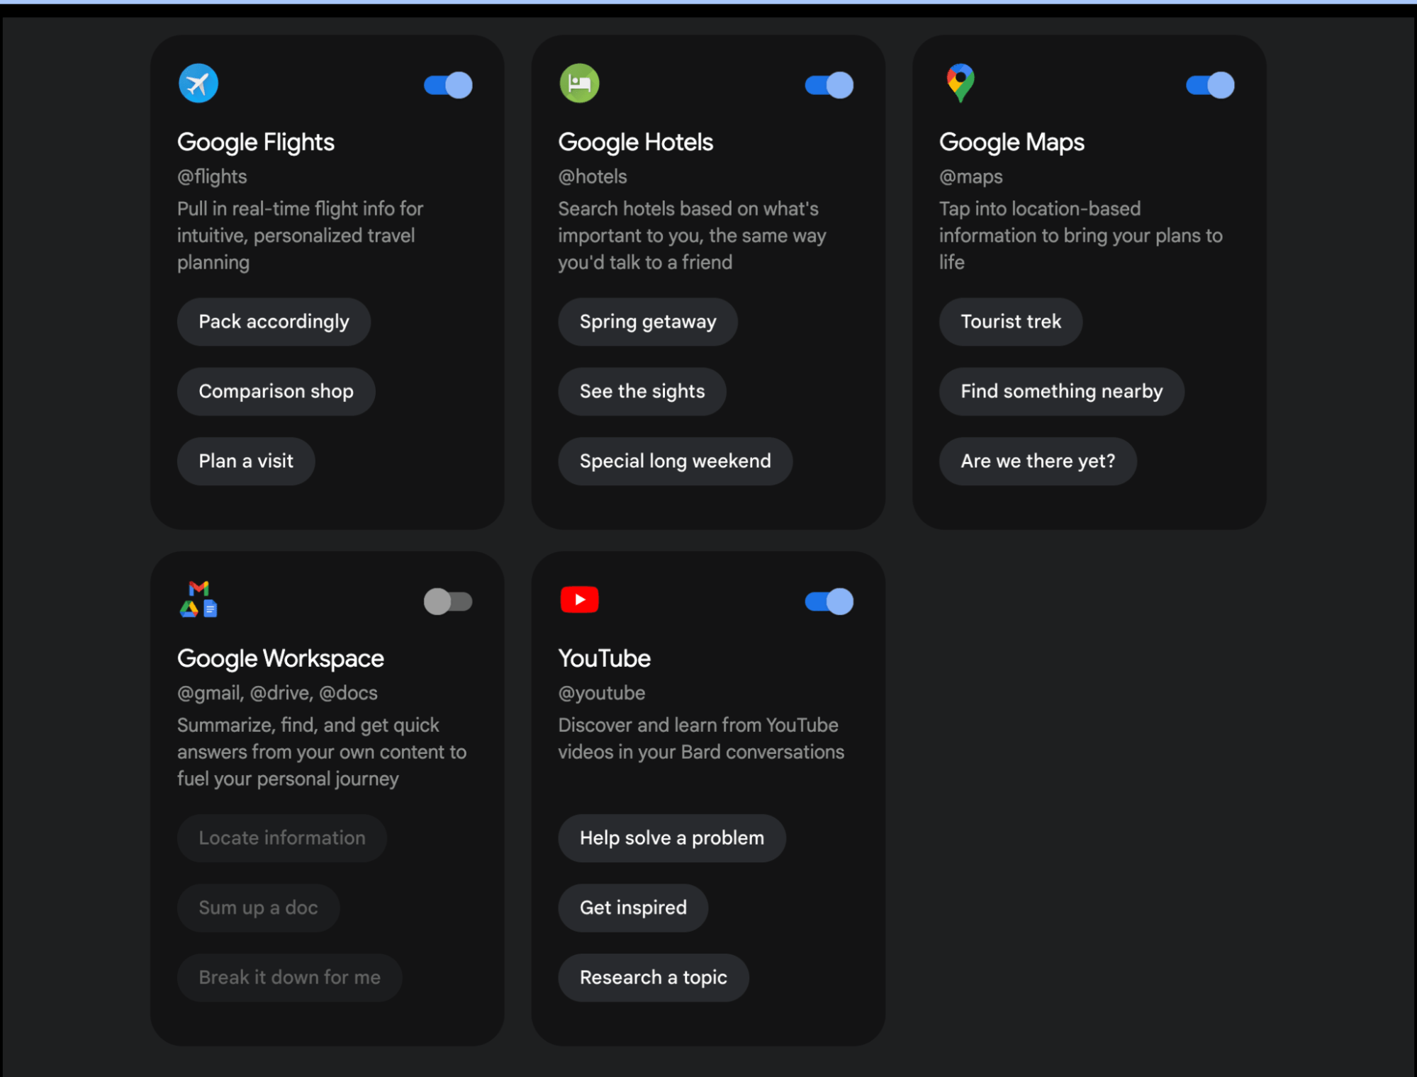The image size is (1417, 1077).
Task: Click the Google Workspace apps icon
Action: pyautogui.click(x=198, y=599)
